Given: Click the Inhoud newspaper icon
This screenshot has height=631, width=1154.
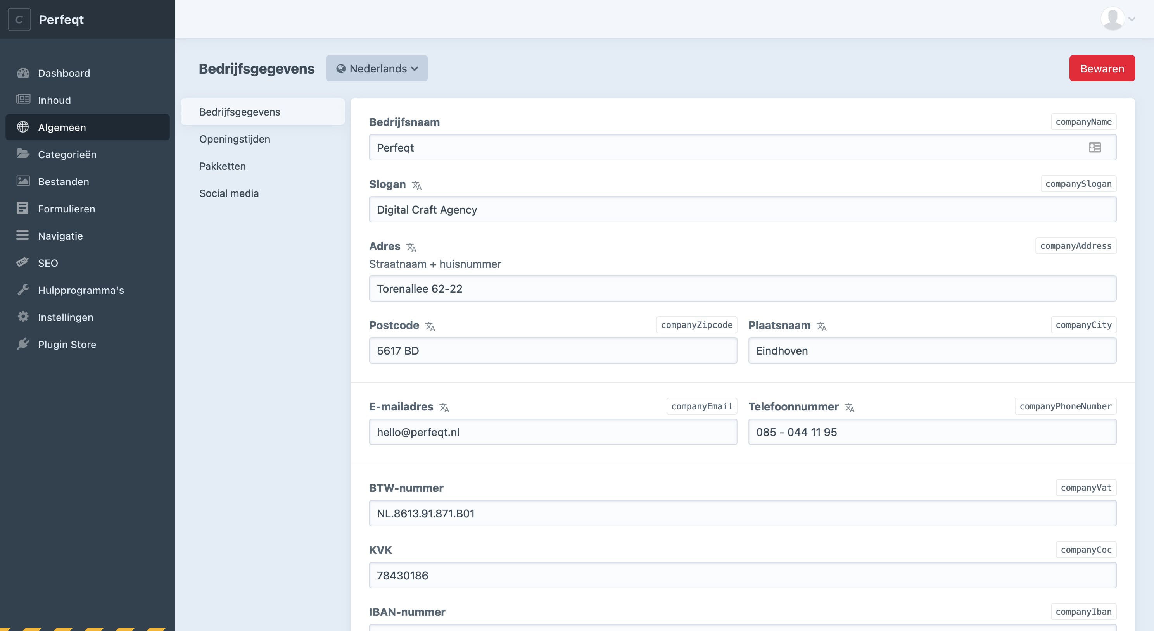Looking at the screenshot, I should coord(23,100).
